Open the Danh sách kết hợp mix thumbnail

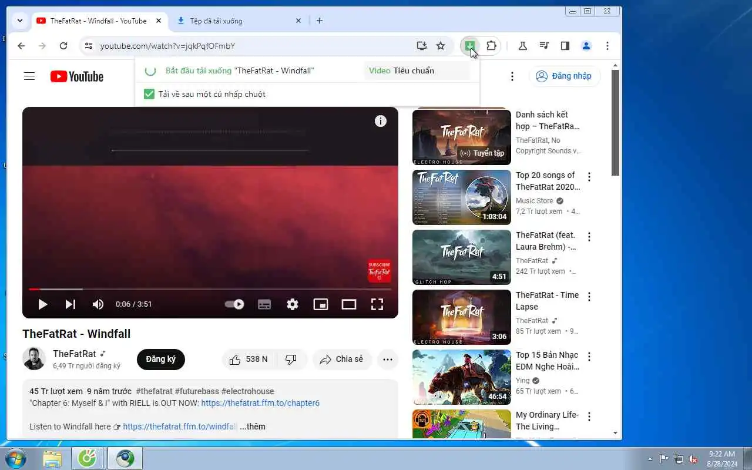pos(462,137)
